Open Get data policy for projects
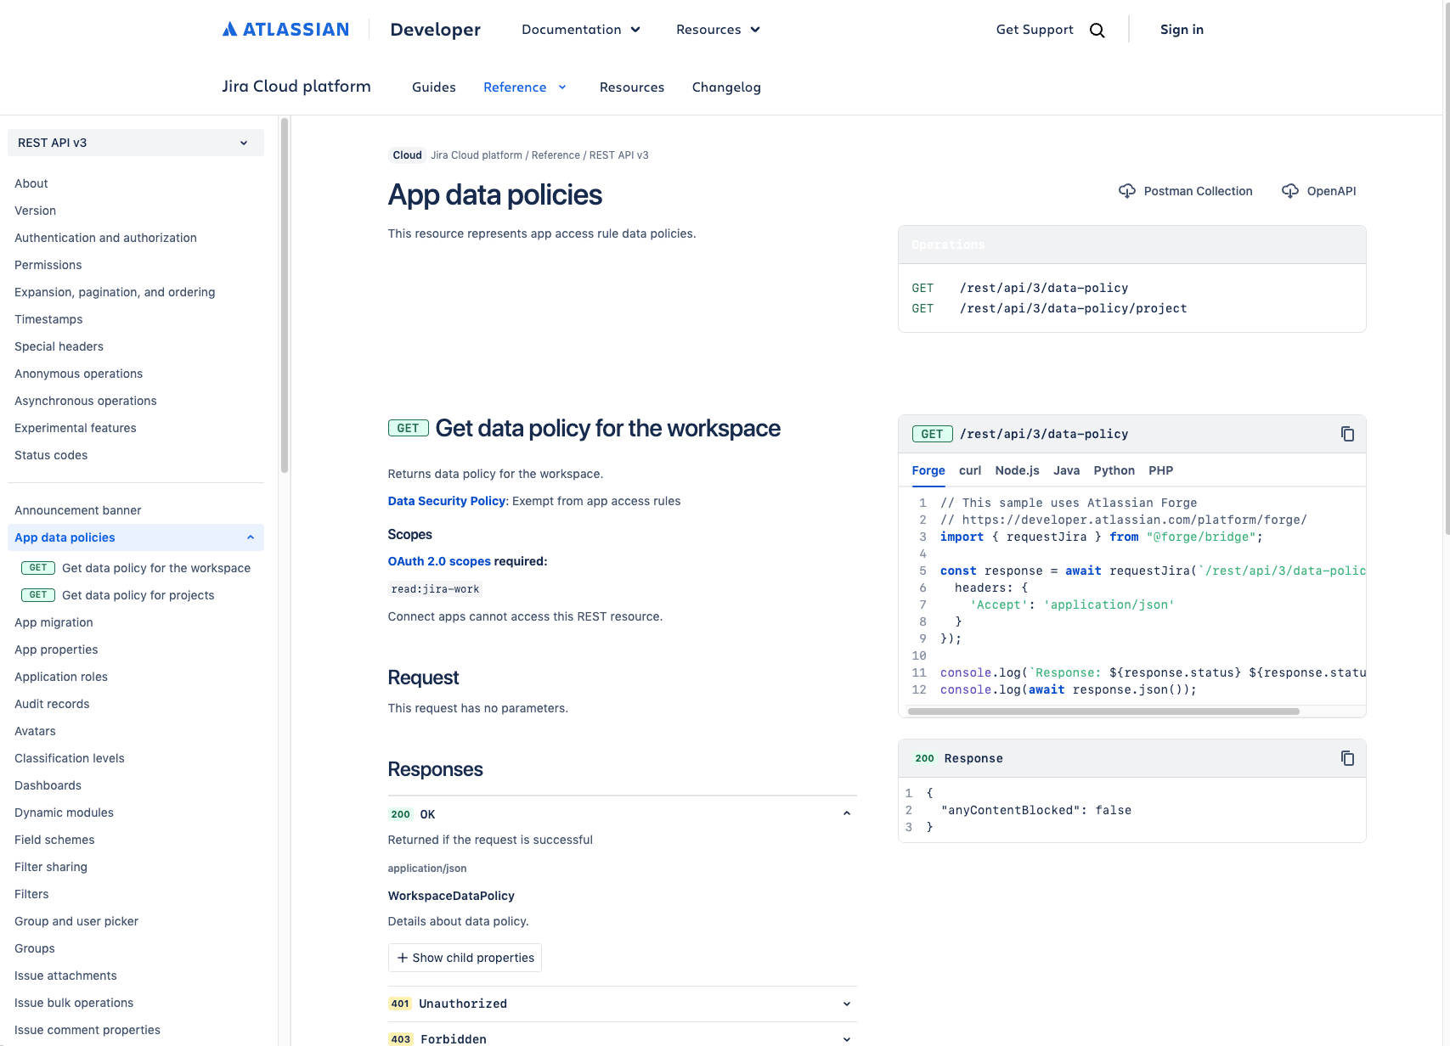This screenshot has width=1450, height=1046. (138, 595)
